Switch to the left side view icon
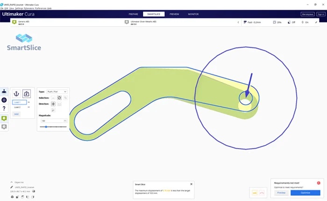This screenshot has width=327, height=201. (x=28, y=197)
